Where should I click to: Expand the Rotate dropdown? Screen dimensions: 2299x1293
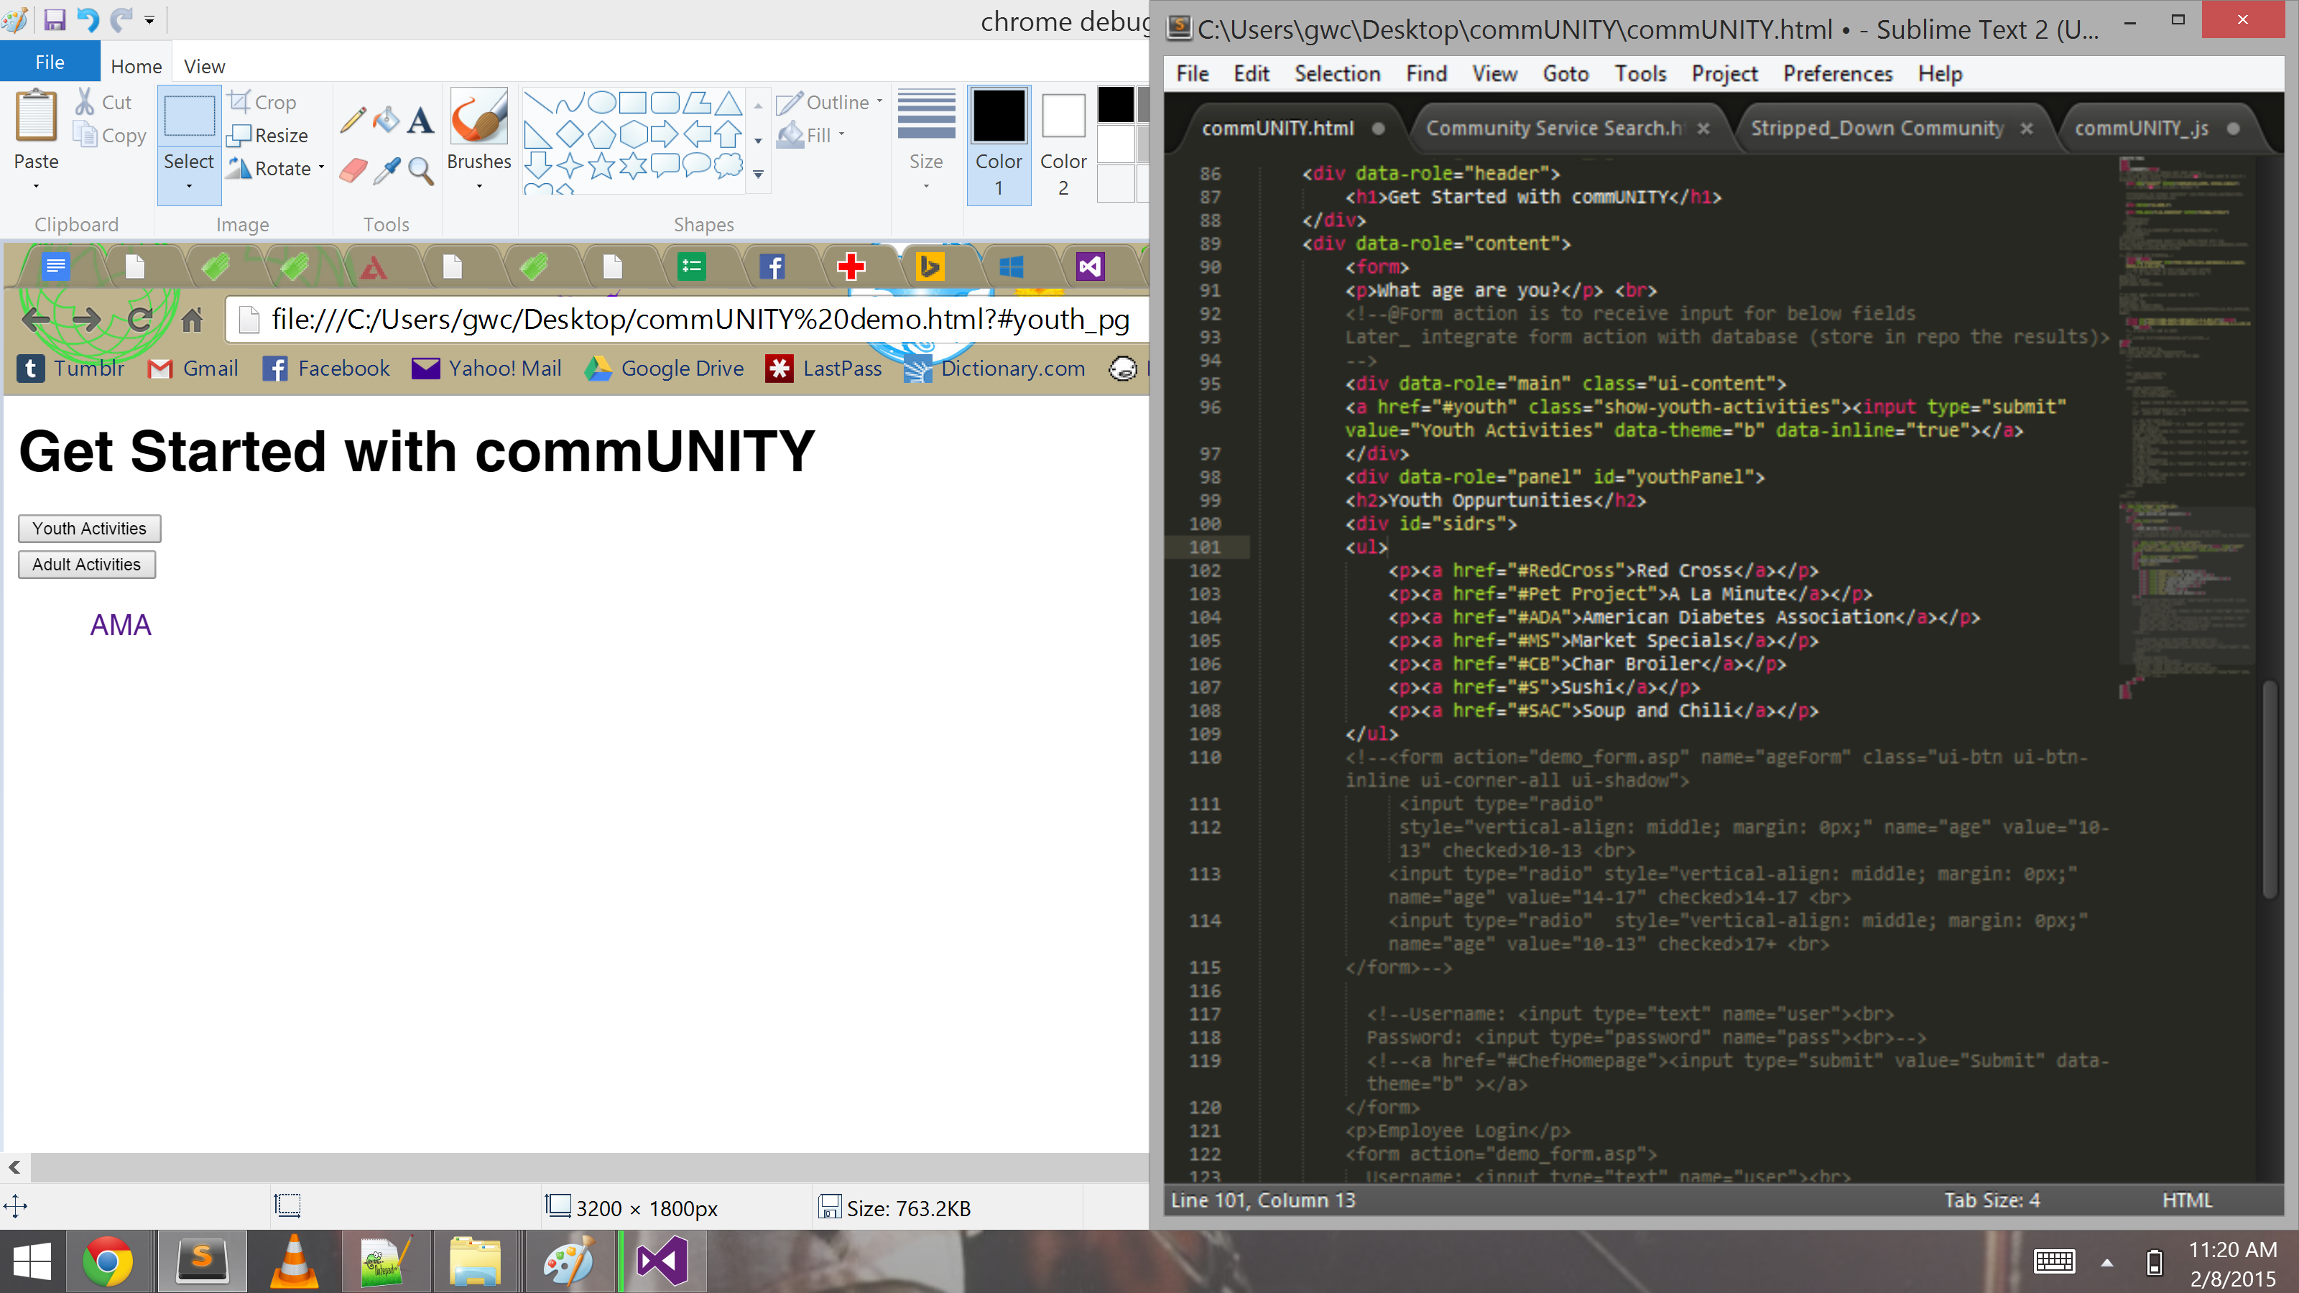pyautogui.click(x=320, y=168)
